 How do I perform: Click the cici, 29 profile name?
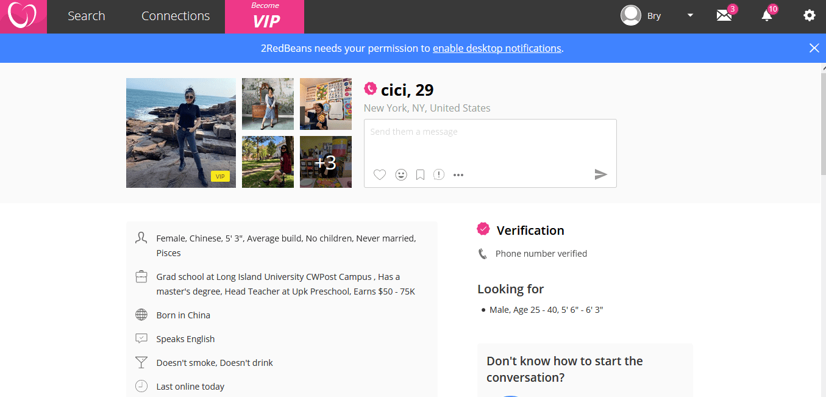pos(407,90)
